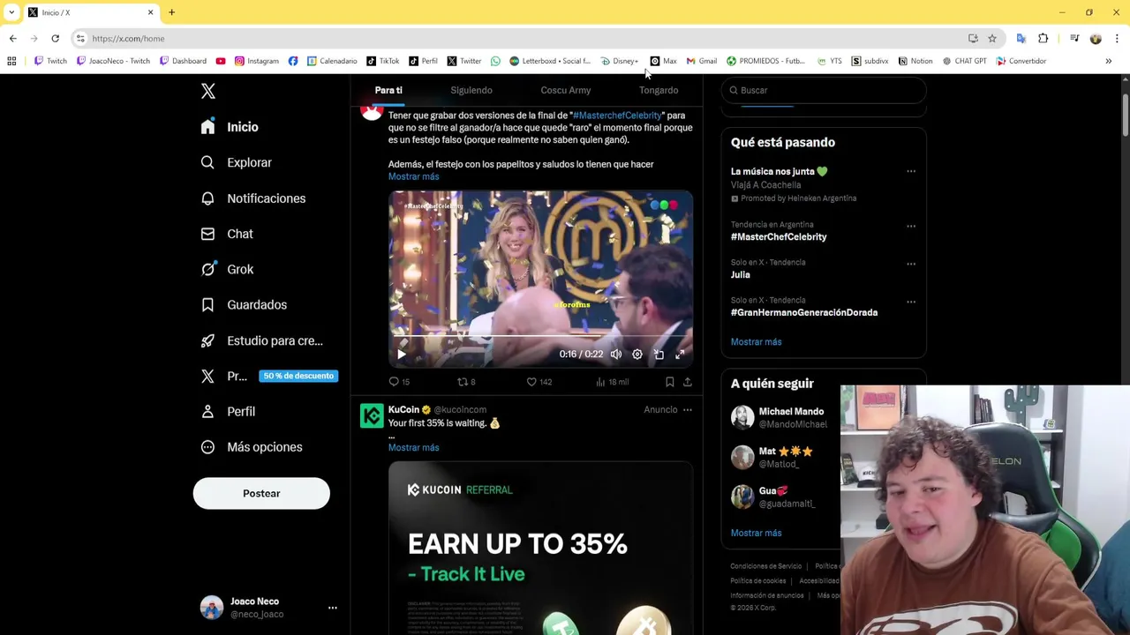Image resolution: width=1130 pixels, height=635 pixels.
Task: Open Perfil in the sidebar
Action: pos(228,411)
